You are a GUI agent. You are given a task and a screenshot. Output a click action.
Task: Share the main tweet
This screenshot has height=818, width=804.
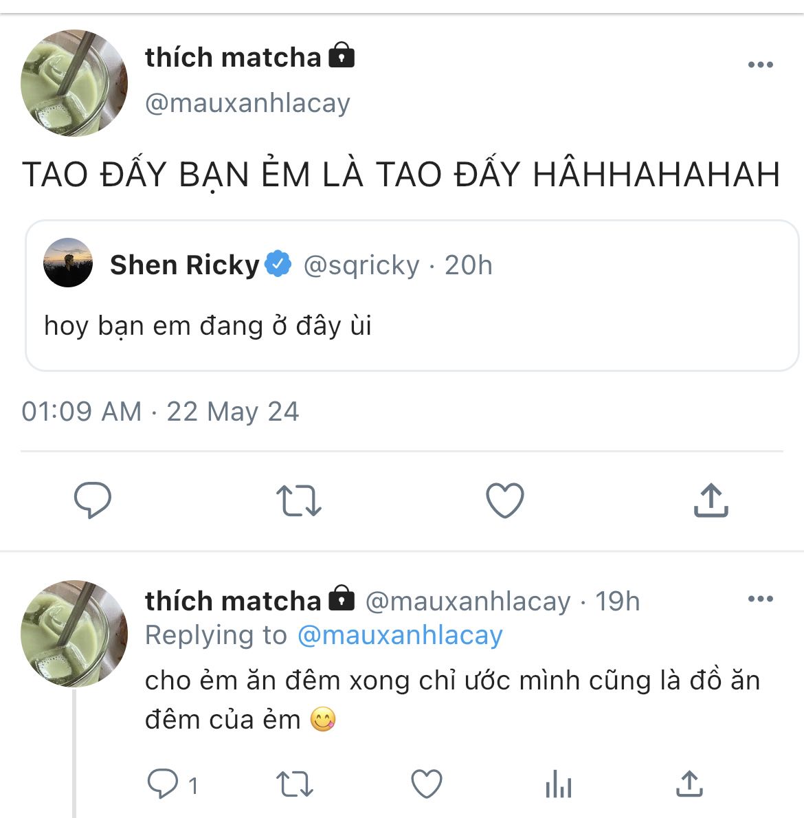[x=711, y=500]
